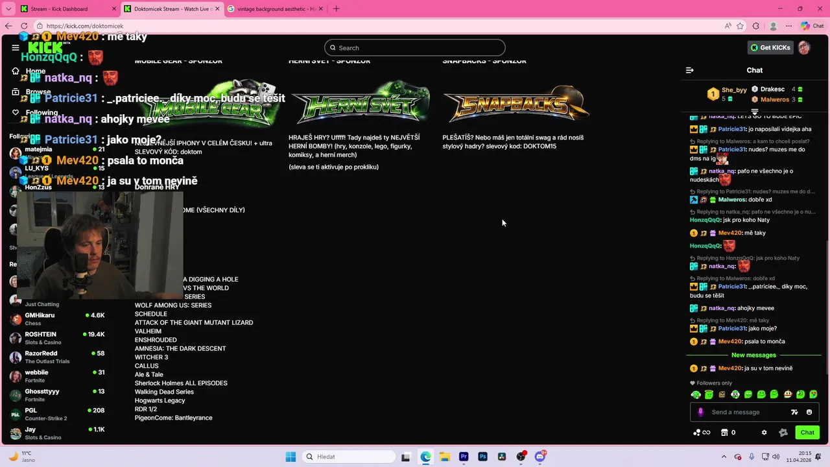The image size is (830, 467).
Task: Expand hidden system tray icons chevron
Action: pos(723,457)
